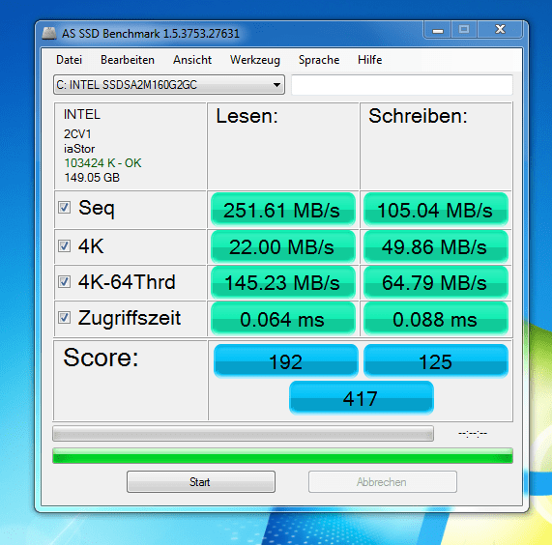Open the Datei menu
552x545 pixels.
[x=69, y=60]
